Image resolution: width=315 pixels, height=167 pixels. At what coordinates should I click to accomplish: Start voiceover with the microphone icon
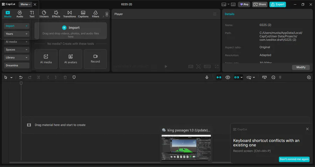(x=207, y=77)
